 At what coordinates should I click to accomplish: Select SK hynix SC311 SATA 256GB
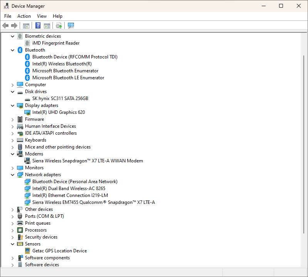pyautogui.click(x=60, y=98)
